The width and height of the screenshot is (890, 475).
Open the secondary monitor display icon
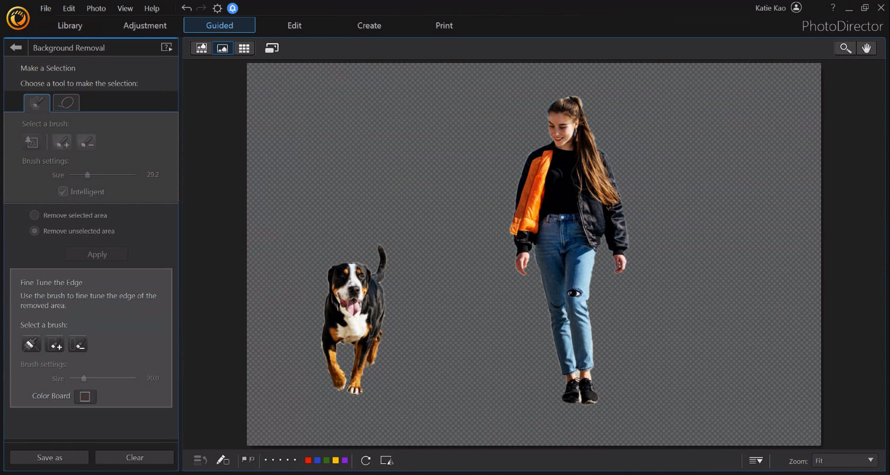(x=272, y=48)
